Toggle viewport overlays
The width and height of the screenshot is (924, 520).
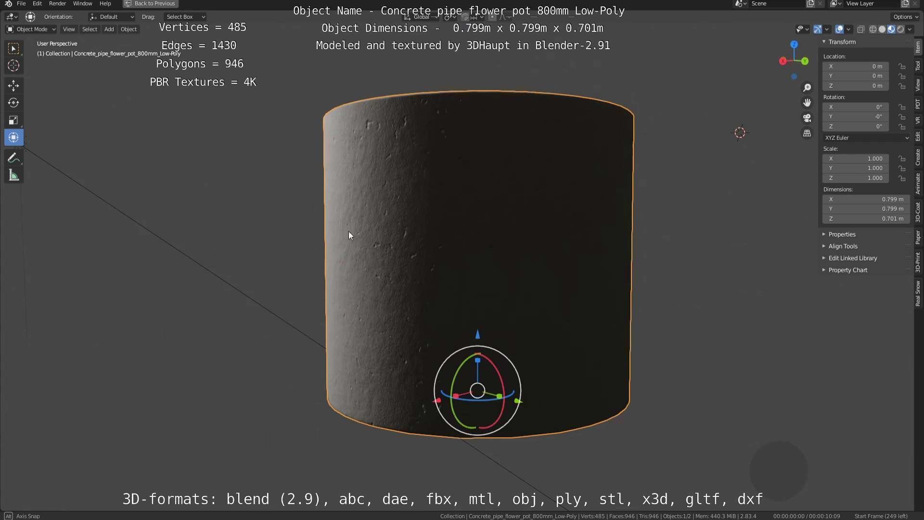(x=839, y=29)
